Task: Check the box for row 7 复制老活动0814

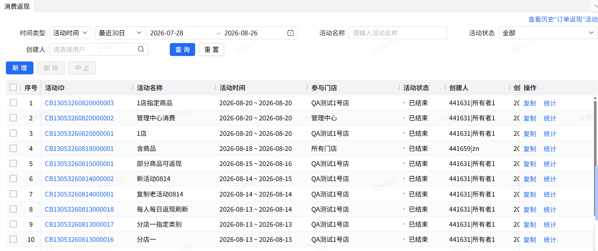Action: tap(13, 194)
